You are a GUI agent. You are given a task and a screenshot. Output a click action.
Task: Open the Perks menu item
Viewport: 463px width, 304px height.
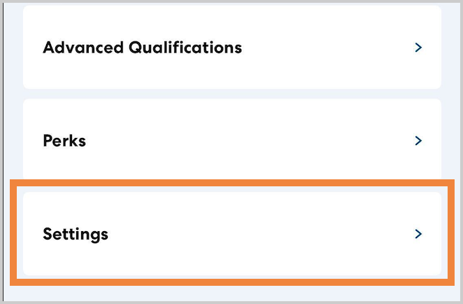coord(231,140)
